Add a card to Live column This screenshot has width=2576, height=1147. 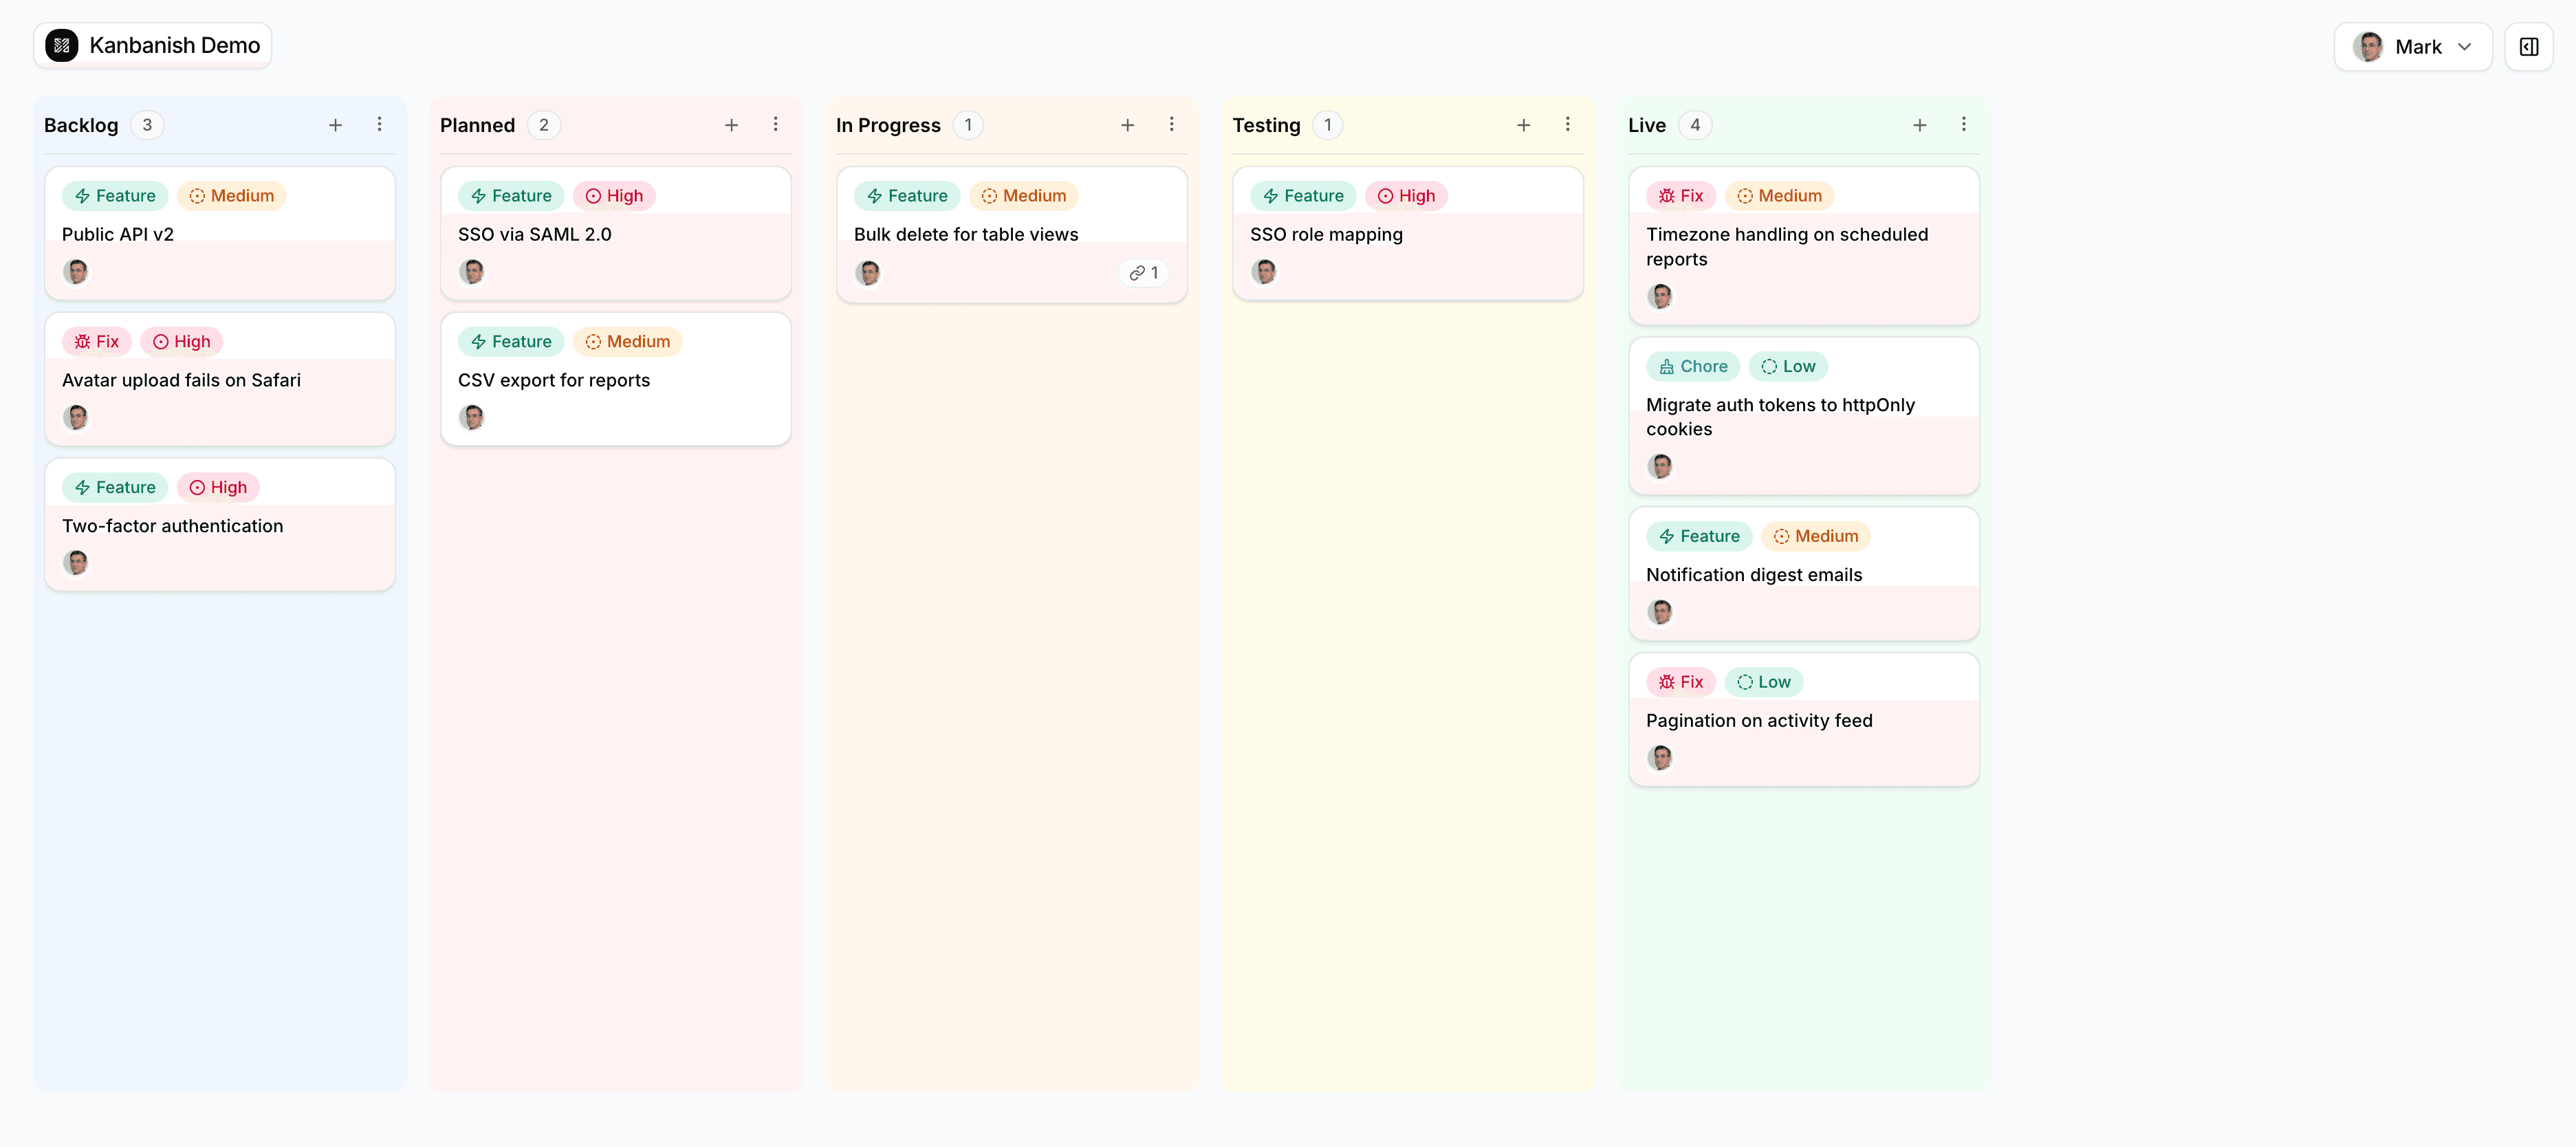(1920, 125)
